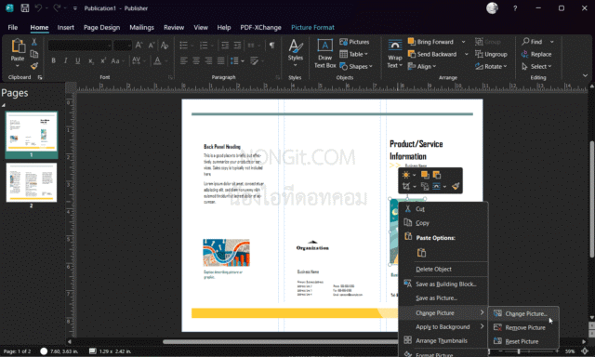Click the zoom slider handle in status bar
The image size is (595, 357).
[519, 351]
